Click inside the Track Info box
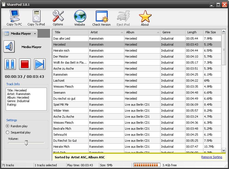This screenshot has width=229, height=169. [26, 99]
